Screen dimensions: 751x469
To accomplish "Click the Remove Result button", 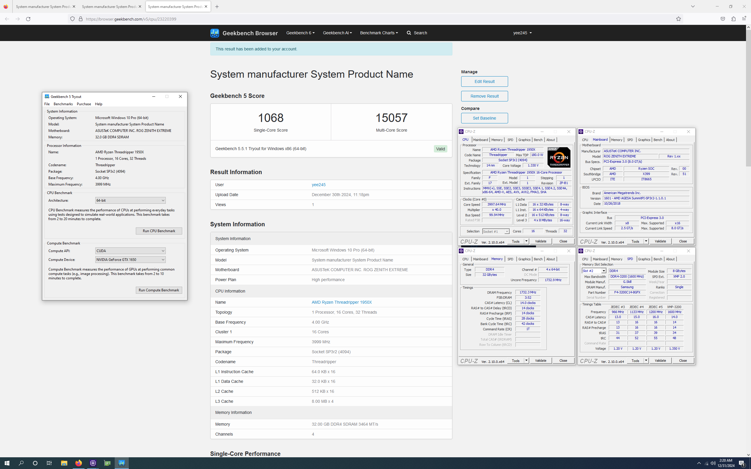I will [484, 96].
